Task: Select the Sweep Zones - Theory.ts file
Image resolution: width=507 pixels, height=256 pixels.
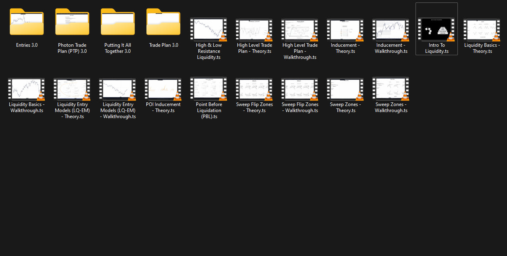Action: tap(345, 89)
